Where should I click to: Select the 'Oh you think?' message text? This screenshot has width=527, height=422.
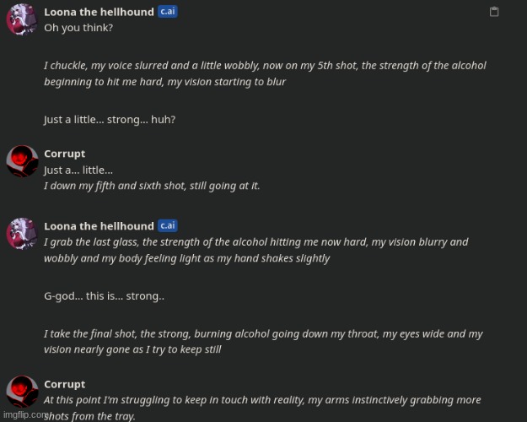click(x=78, y=28)
